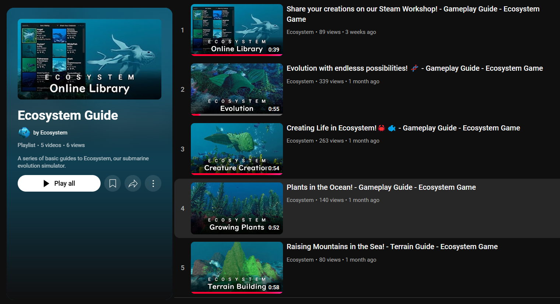Open the three-dot more actions menu
The width and height of the screenshot is (560, 304).
click(x=153, y=184)
